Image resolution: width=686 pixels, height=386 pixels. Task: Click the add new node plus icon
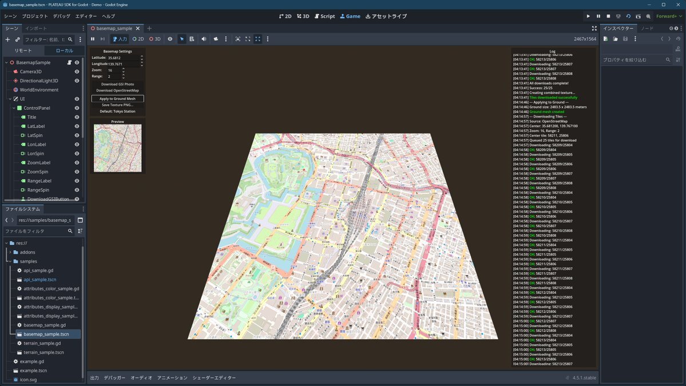7,39
